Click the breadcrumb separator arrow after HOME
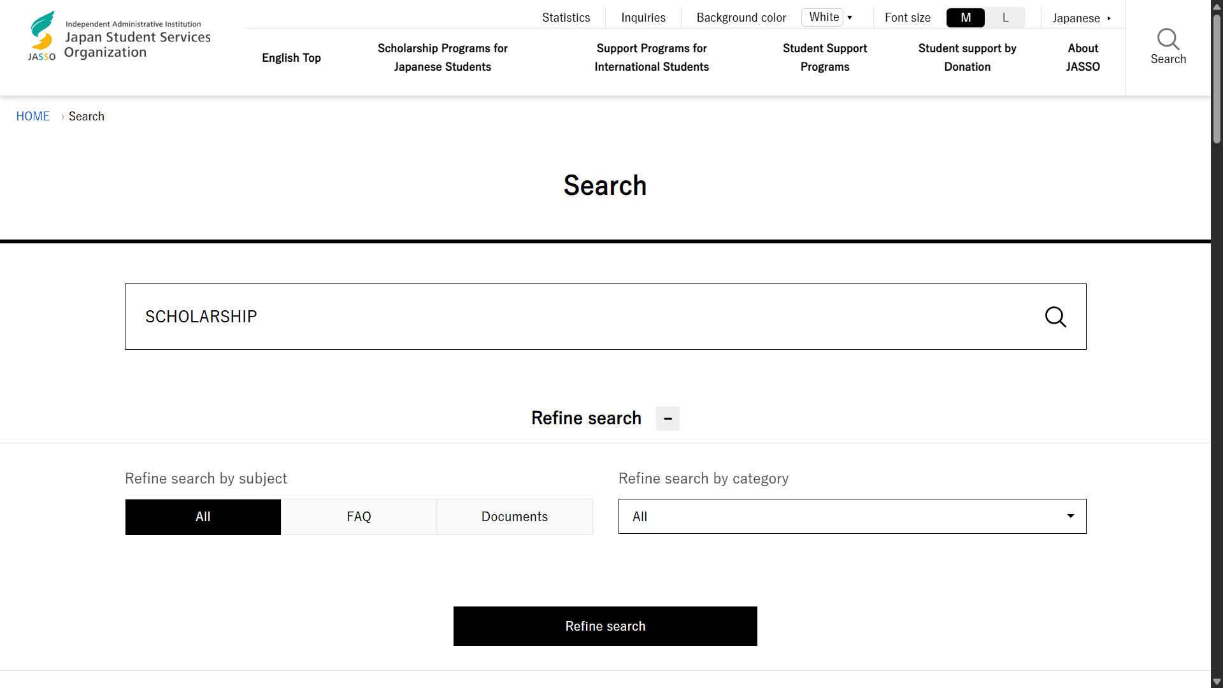 62,117
